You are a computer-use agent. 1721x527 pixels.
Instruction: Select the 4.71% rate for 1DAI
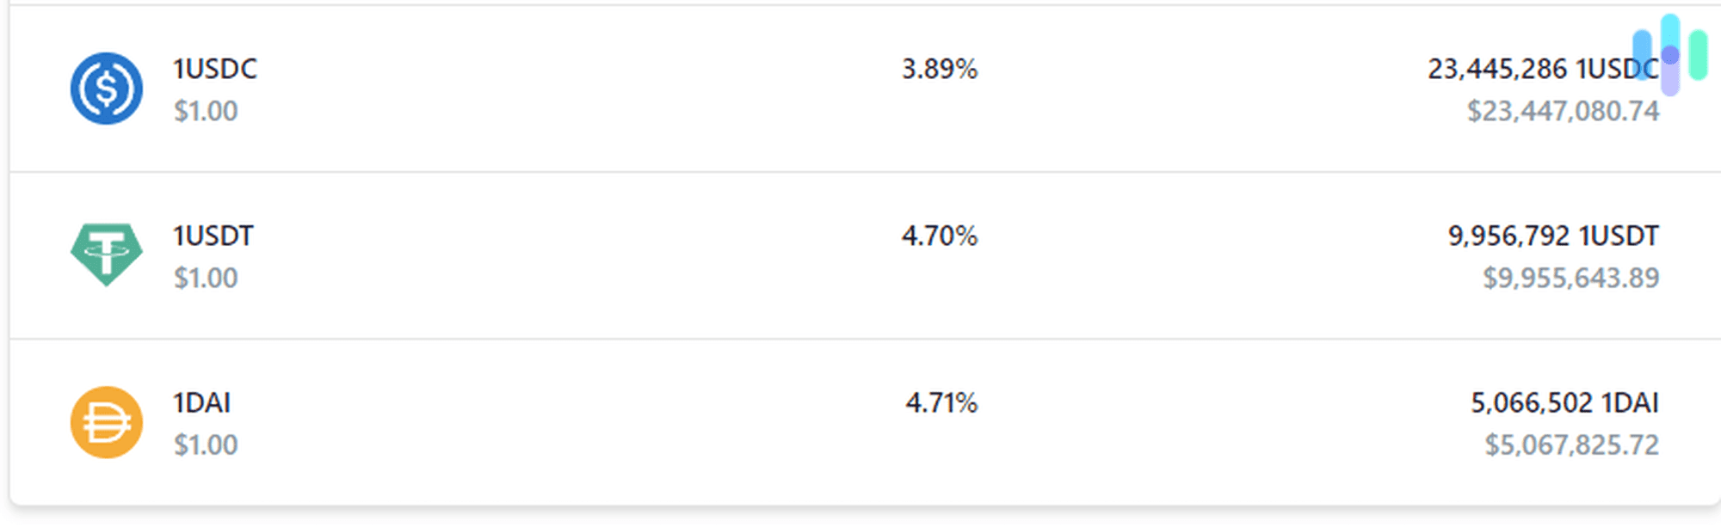941,402
